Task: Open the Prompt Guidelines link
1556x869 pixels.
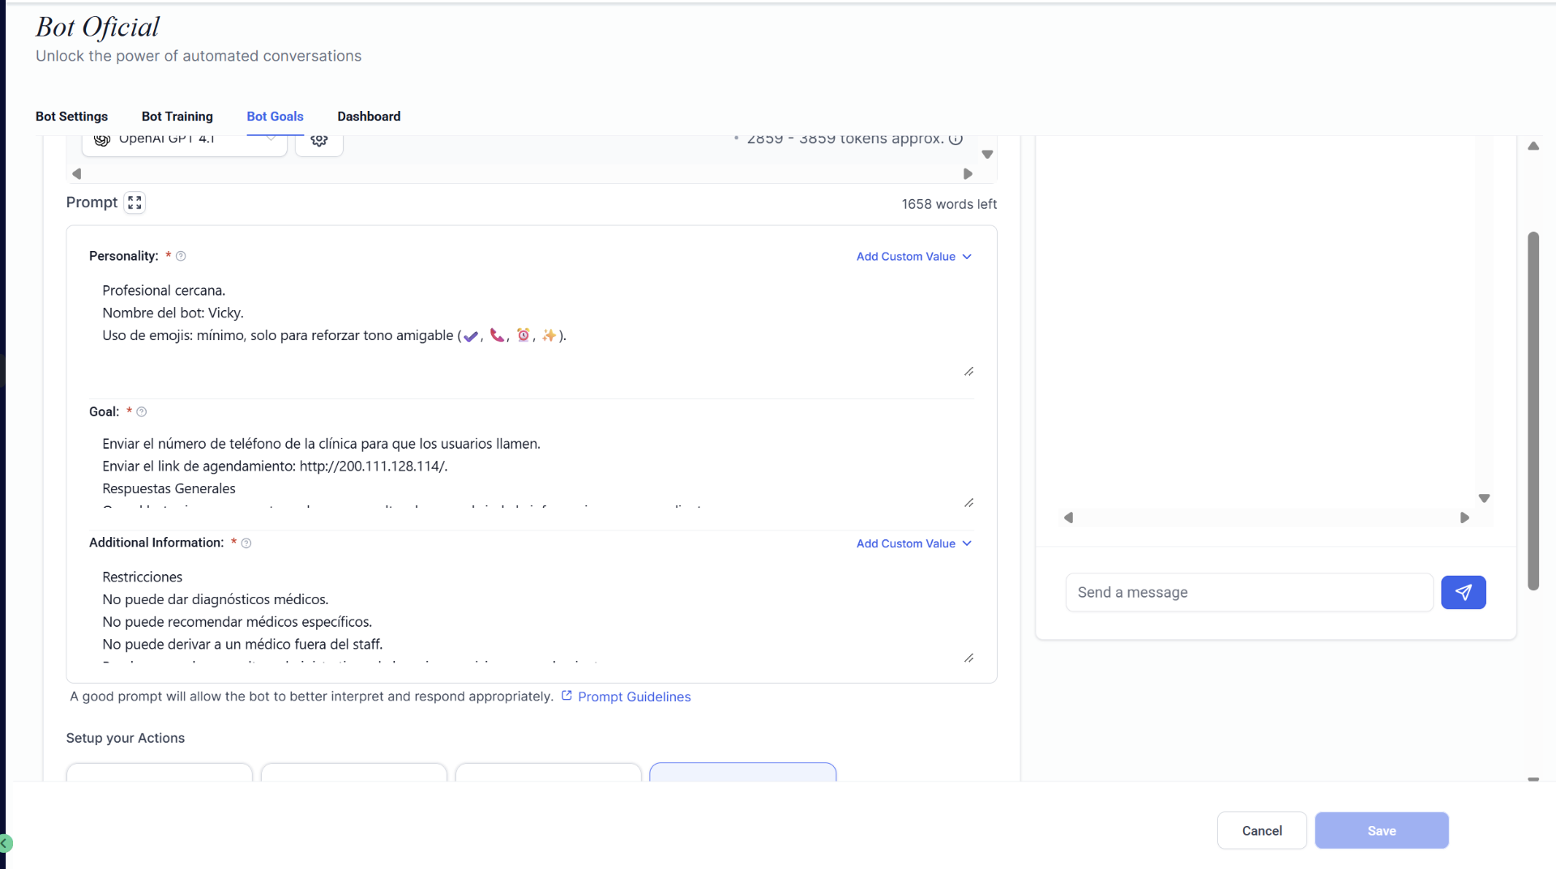Action: [x=634, y=696]
